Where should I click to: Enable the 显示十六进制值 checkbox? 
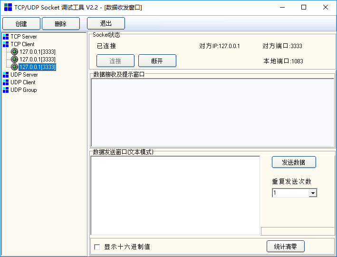97,247
